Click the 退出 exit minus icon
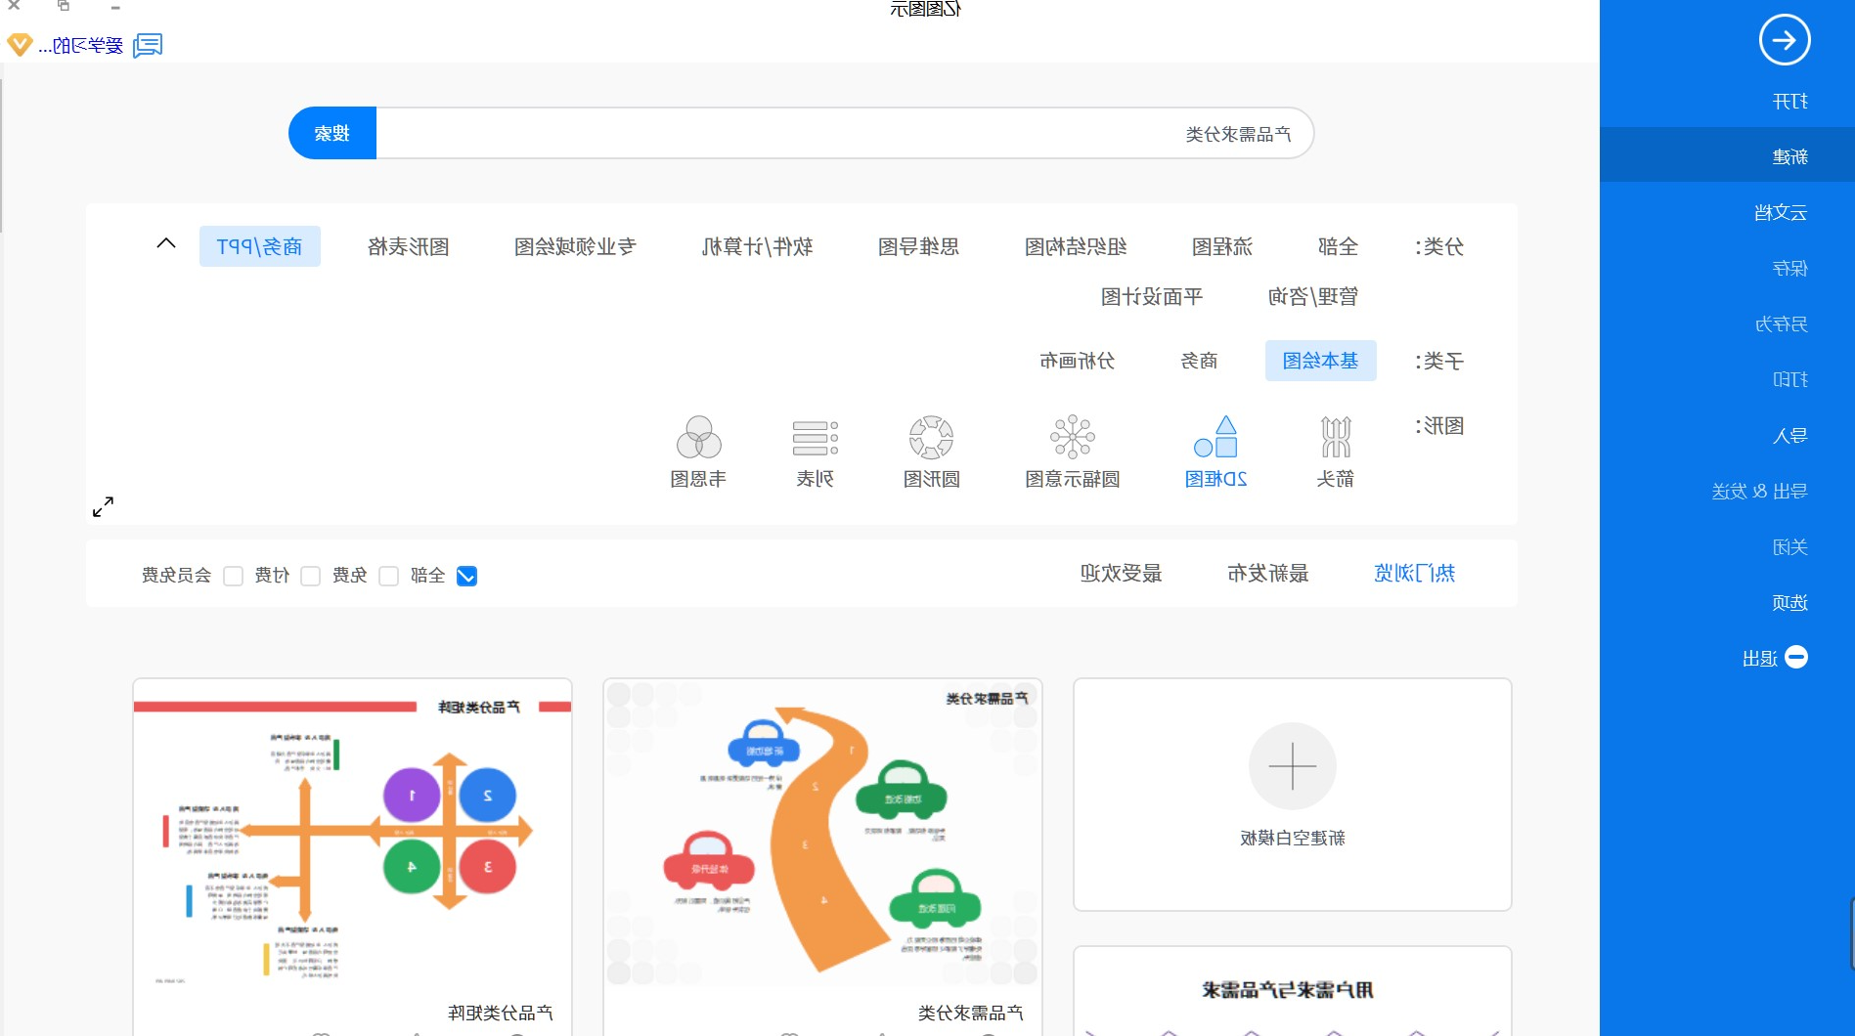The width and height of the screenshot is (1855, 1036). point(1796,657)
